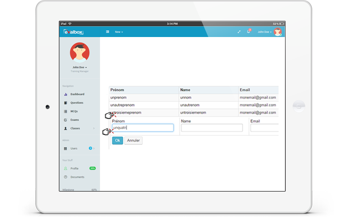359x217 pixels.
Task: Focus the Name input field
Action: pyautogui.click(x=212, y=128)
